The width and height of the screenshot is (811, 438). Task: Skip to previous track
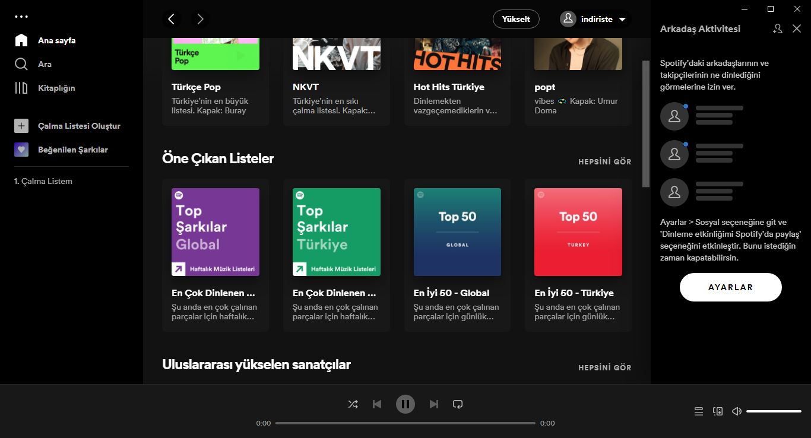coord(377,404)
